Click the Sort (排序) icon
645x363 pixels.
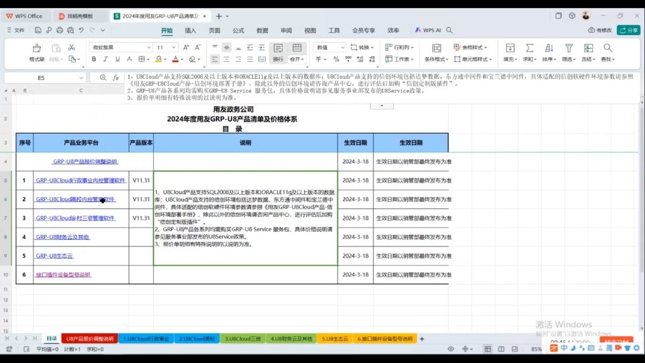pyautogui.click(x=549, y=48)
